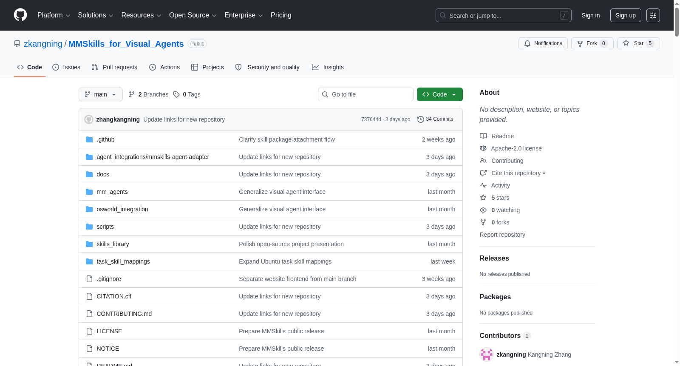
Task: Open the zkangning owner link
Action: (43, 44)
